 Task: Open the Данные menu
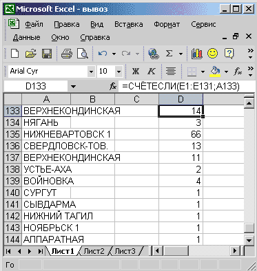pos(27,37)
